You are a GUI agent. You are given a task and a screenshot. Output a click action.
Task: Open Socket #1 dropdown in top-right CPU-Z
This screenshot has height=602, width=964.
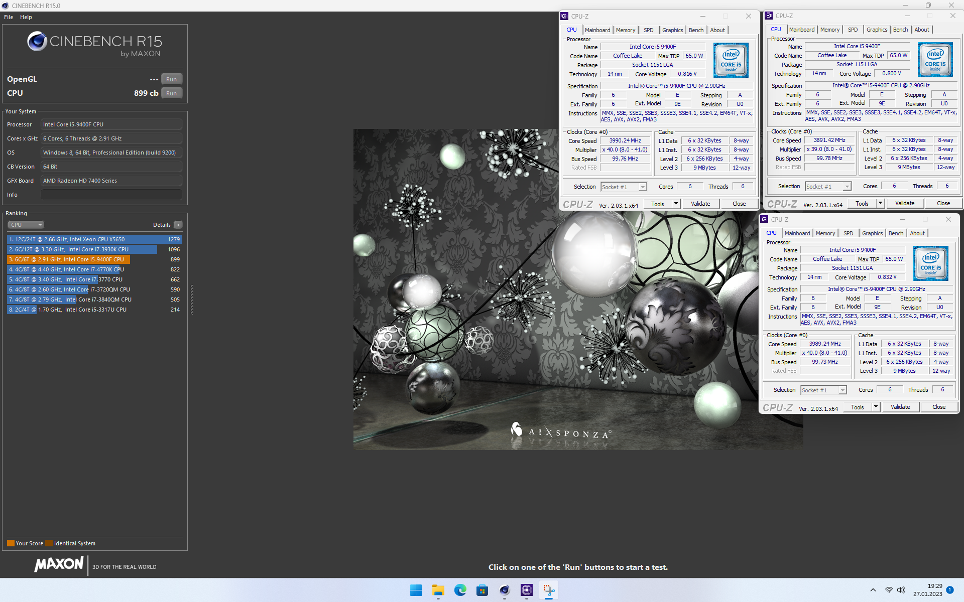(828, 186)
